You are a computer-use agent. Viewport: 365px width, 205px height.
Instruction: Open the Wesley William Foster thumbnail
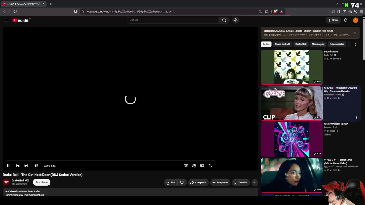292,140
